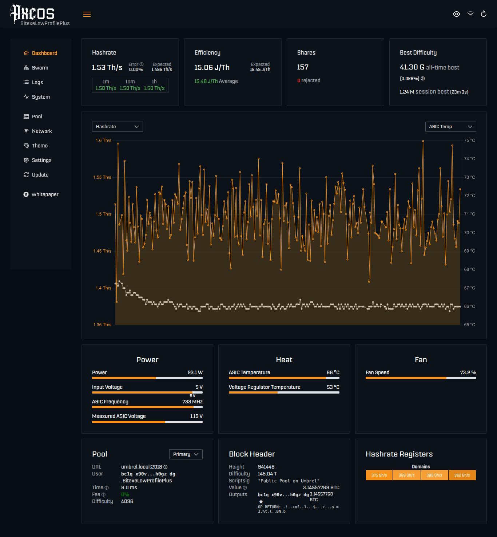
Task: Click the Theme palette icon
Action: pos(26,146)
